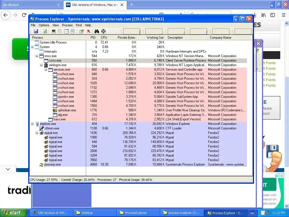Click the Save toolbar icon in Process Explorer

36,31
